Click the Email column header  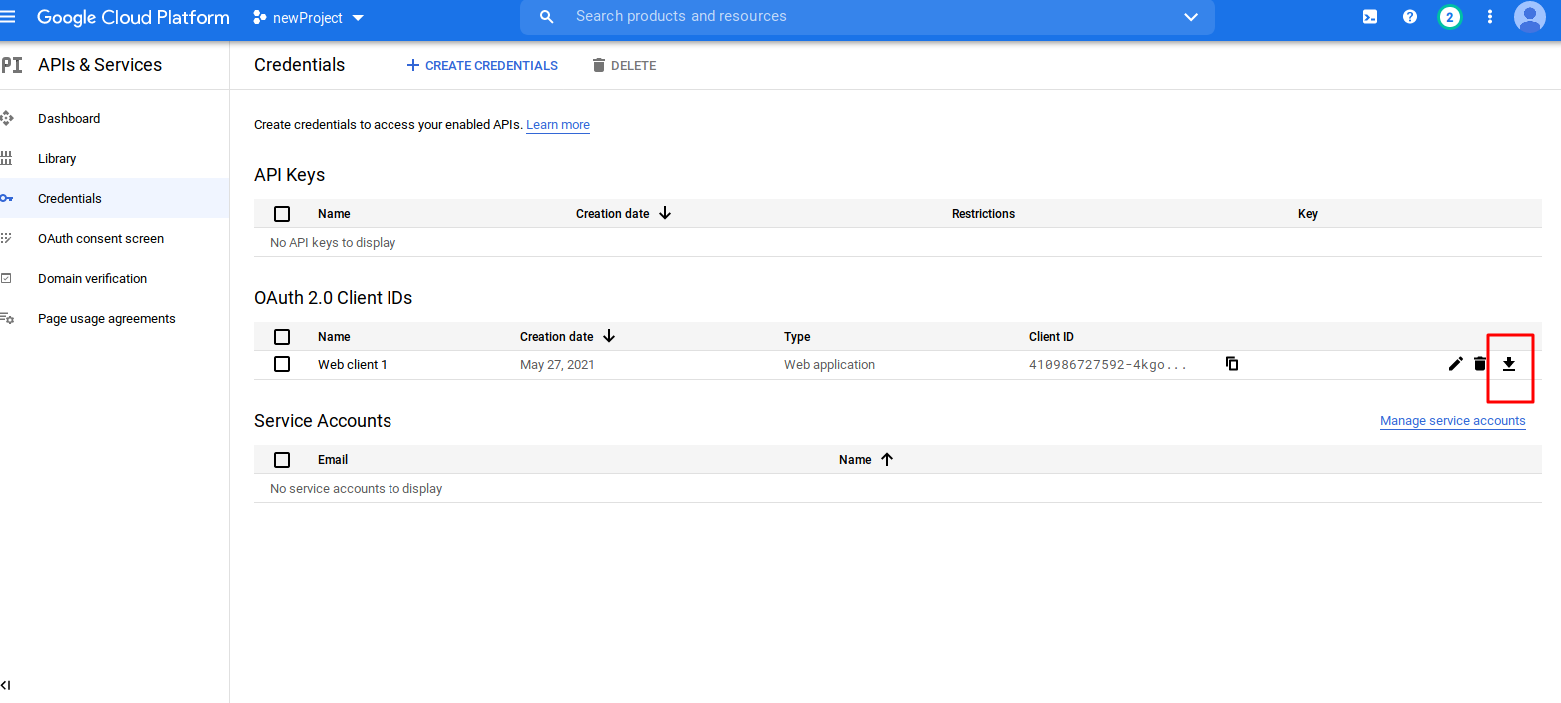pyautogui.click(x=333, y=460)
